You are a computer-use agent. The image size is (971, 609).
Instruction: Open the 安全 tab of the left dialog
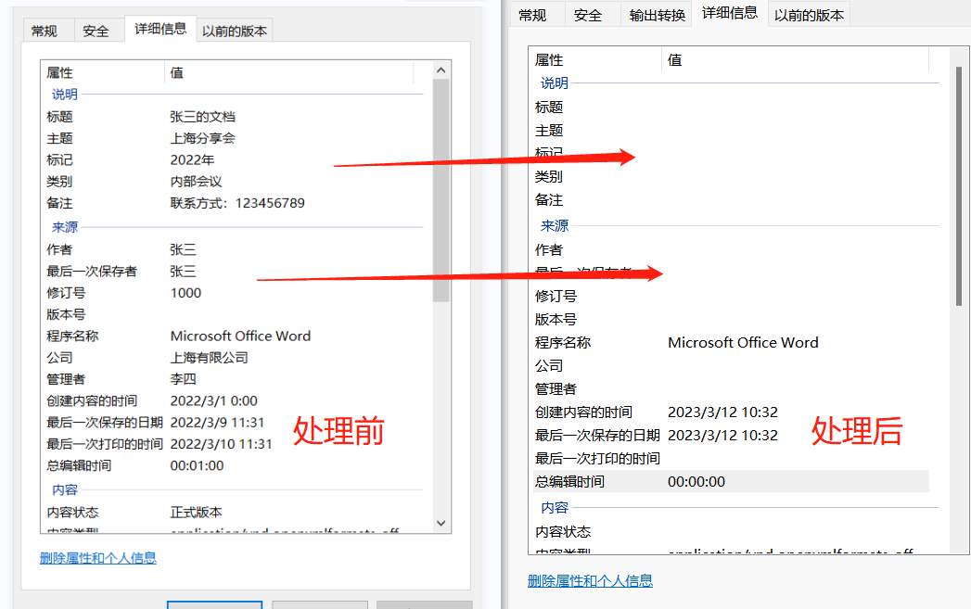(x=96, y=30)
